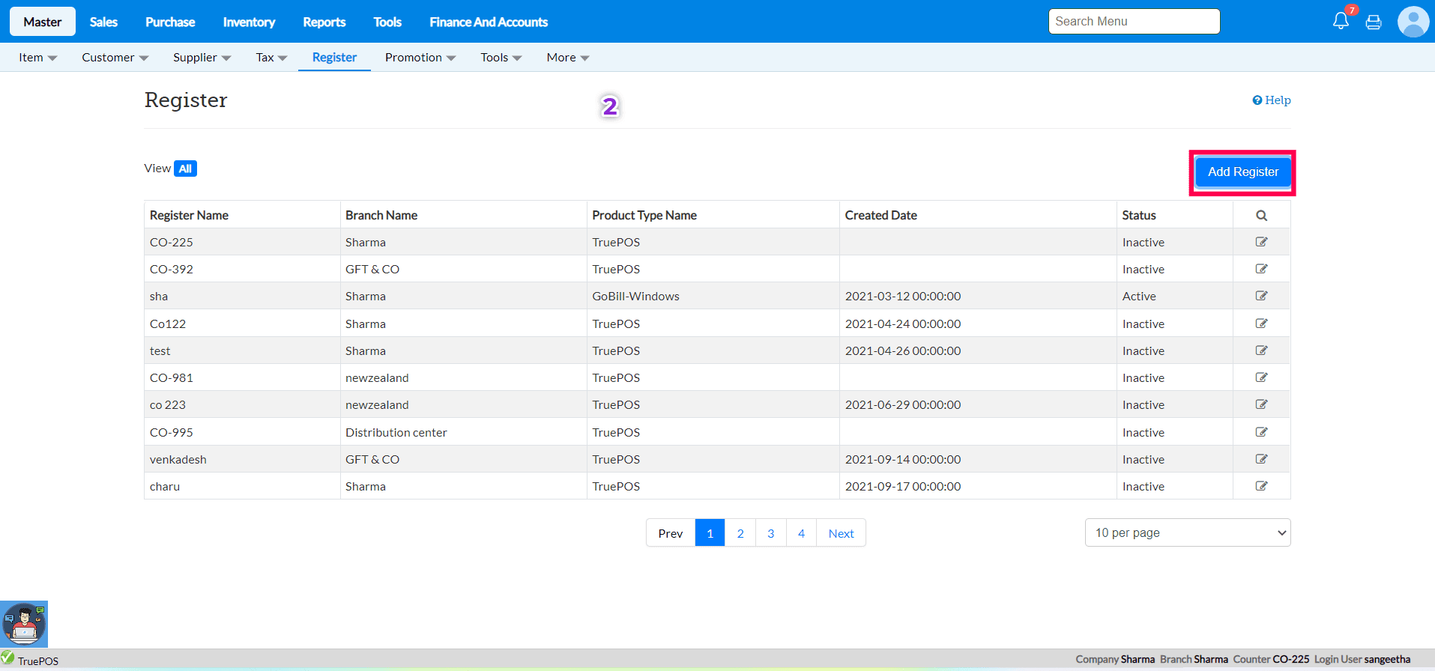This screenshot has height=671, width=1435.
Task: Open the Help link
Action: coord(1272,100)
